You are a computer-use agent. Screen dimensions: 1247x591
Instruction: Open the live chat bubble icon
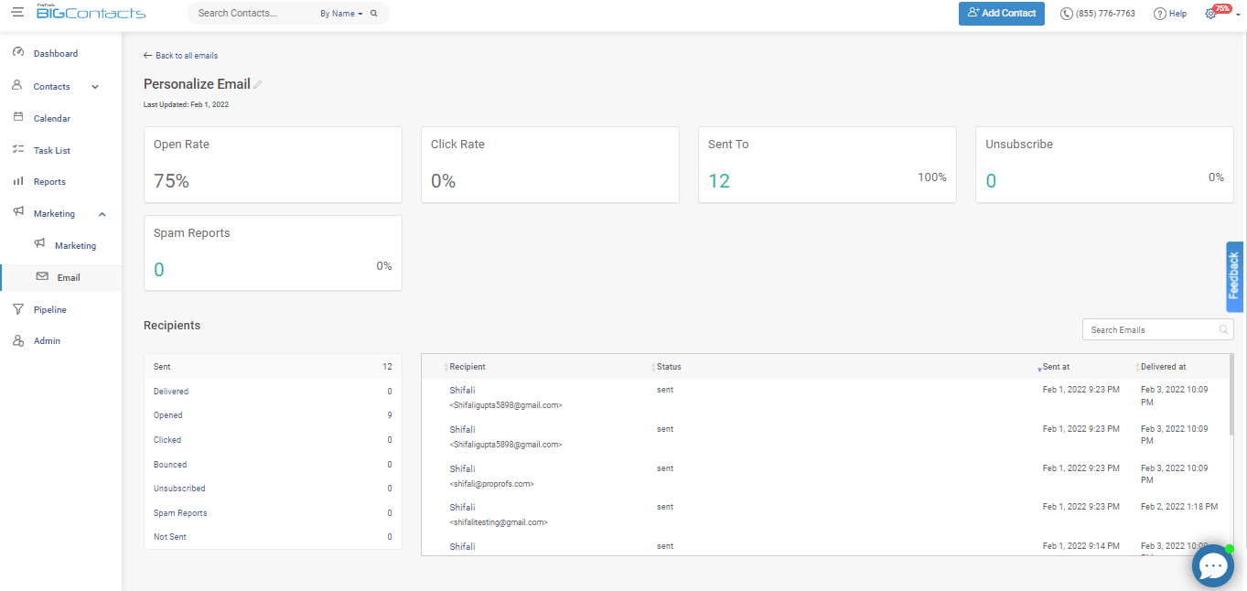point(1213,566)
